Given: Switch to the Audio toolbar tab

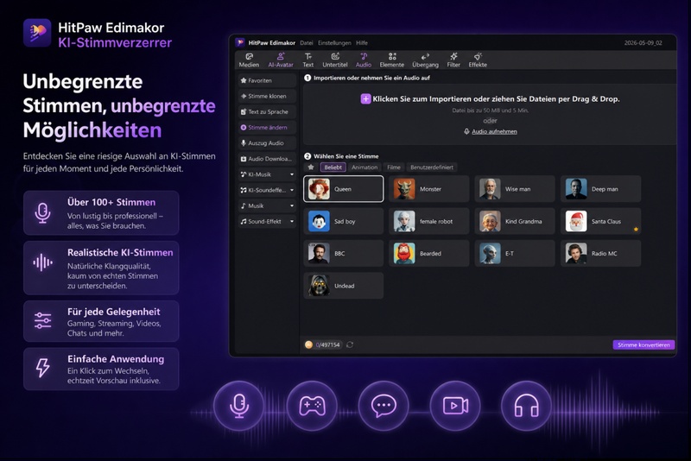Looking at the screenshot, I should 364,60.
